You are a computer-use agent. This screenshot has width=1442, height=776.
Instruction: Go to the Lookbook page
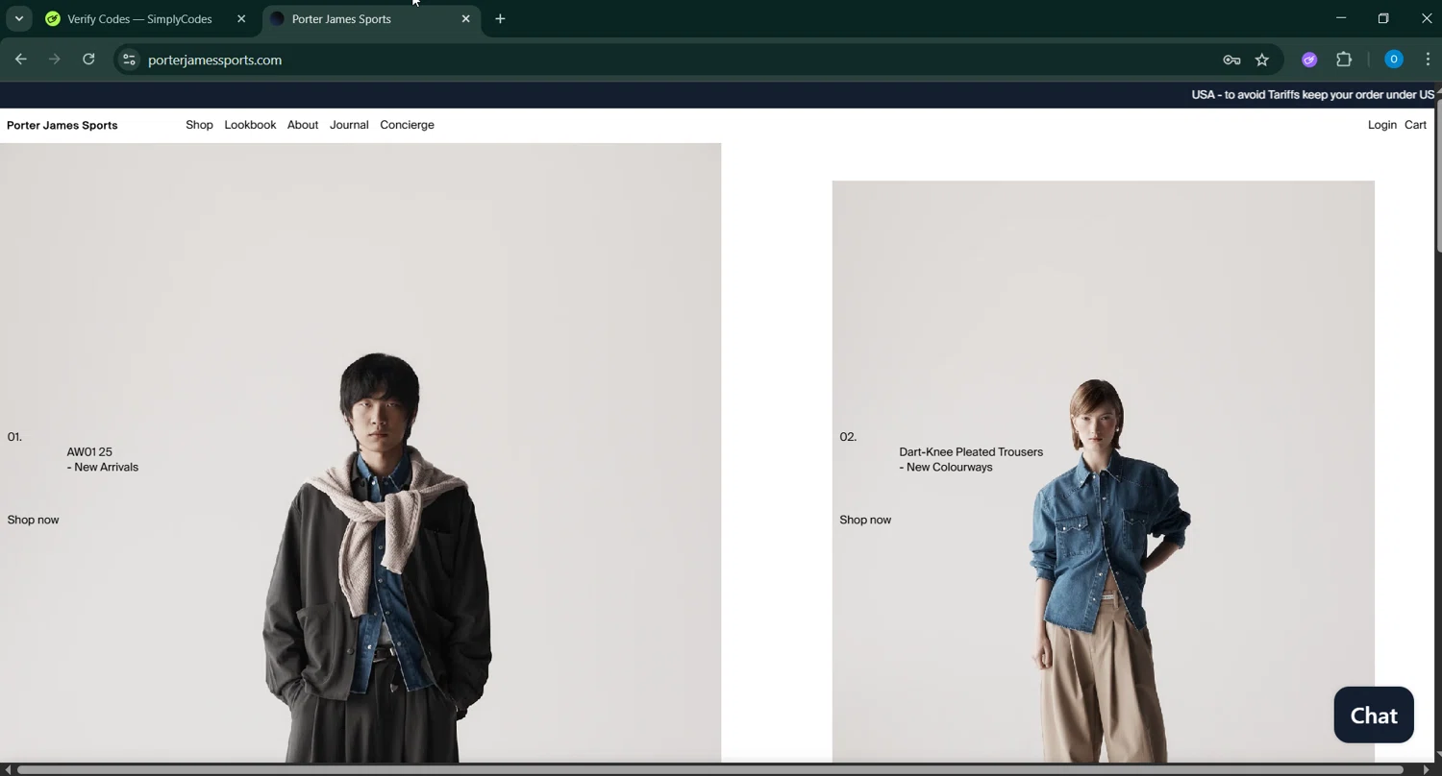click(x=250, y=125)
